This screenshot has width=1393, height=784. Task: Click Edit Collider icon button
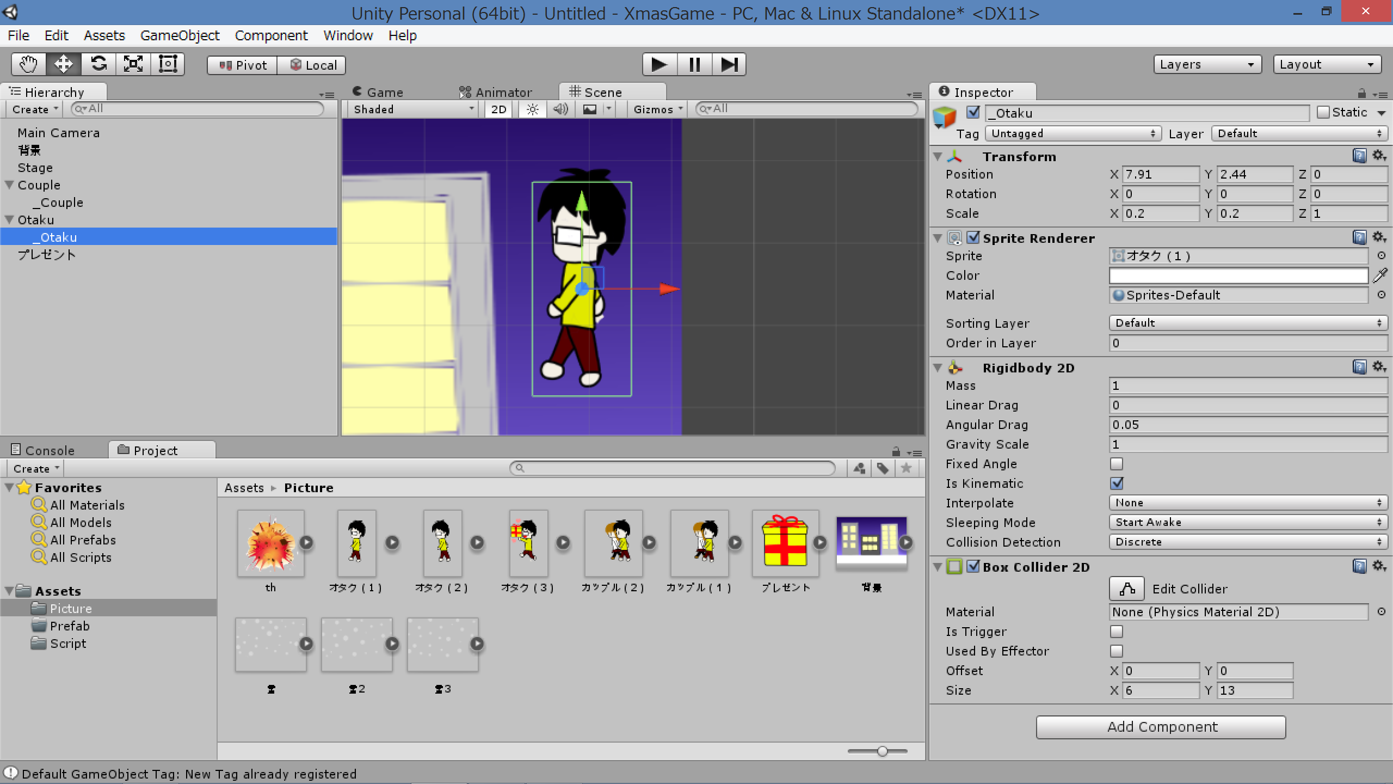point(1126,589)
